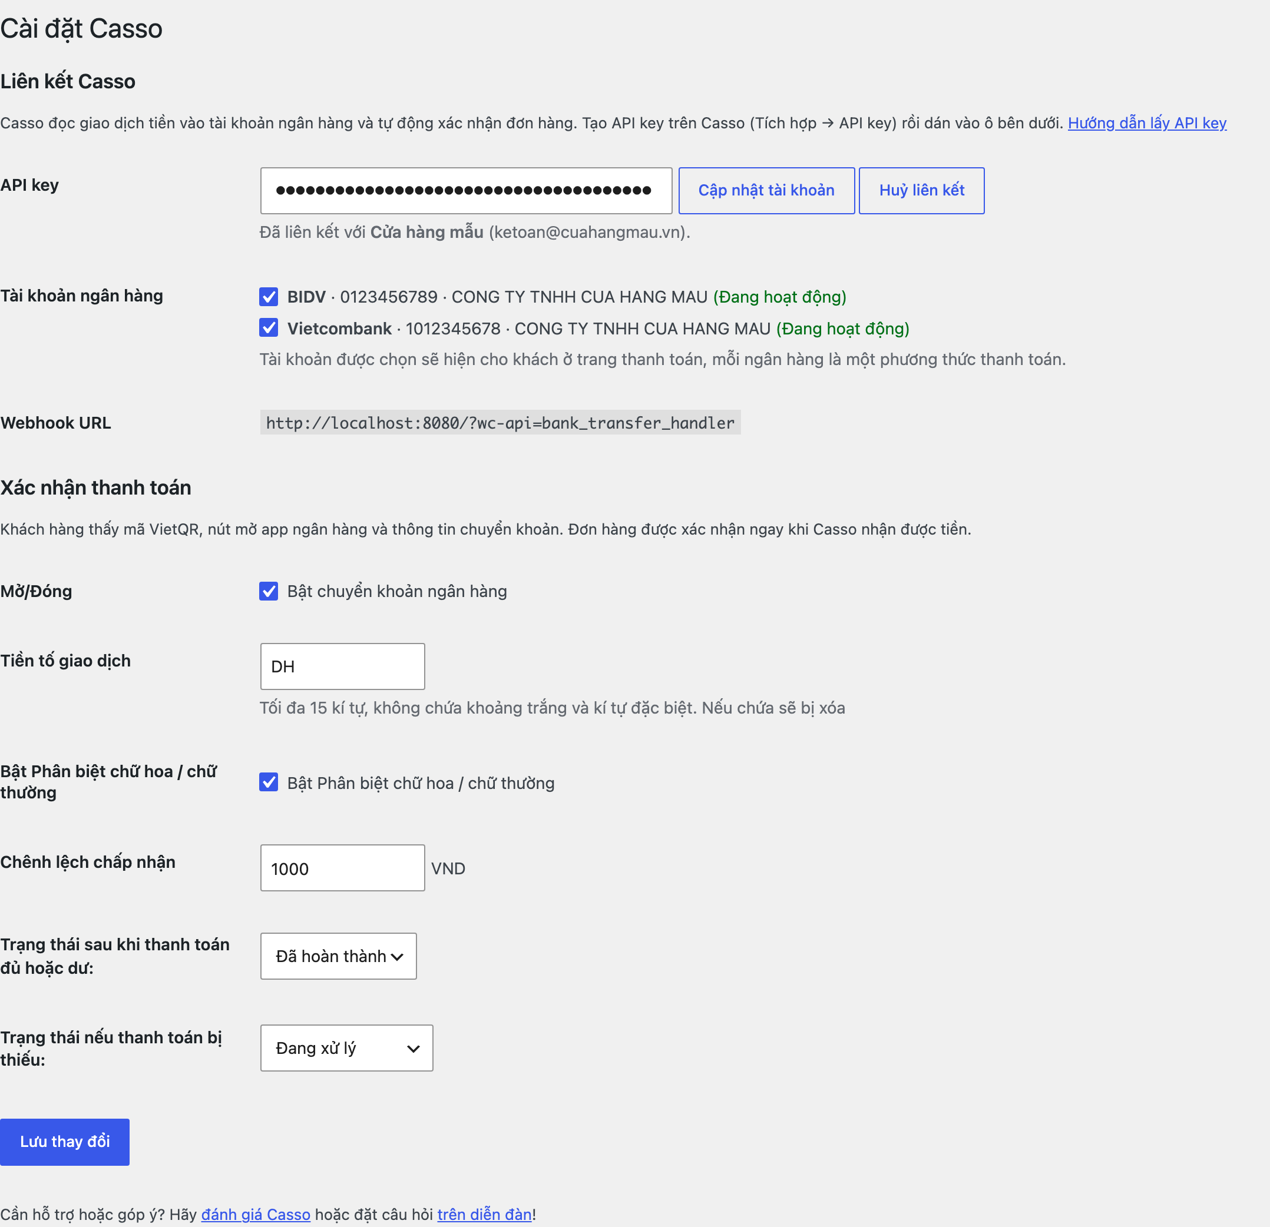
Task: Uncheck the Vietcombank account checkbox
Action: click(268, 327)
